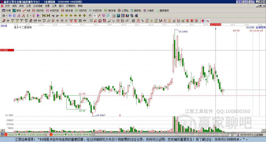The image size is (266, 142).
Task: Click the 11.70 price label
Action: pos(82,94)
